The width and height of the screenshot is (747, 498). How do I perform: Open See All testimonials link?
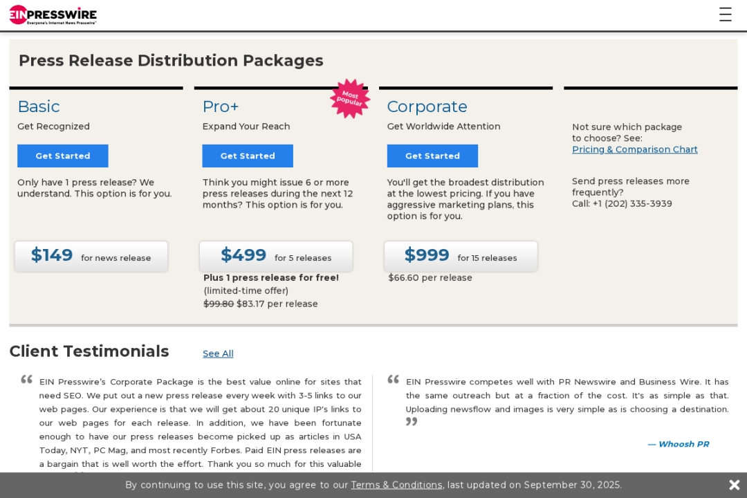(x=218, y=353)
